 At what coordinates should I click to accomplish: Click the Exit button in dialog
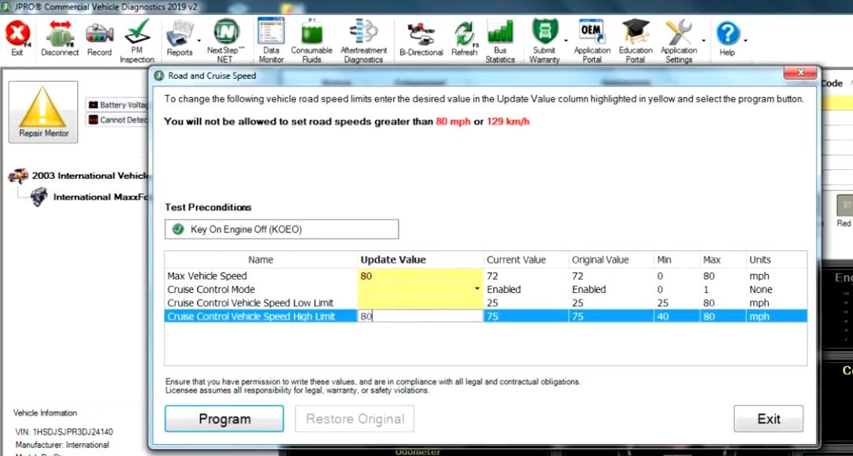pyautogui.click(x=768, y=419)
